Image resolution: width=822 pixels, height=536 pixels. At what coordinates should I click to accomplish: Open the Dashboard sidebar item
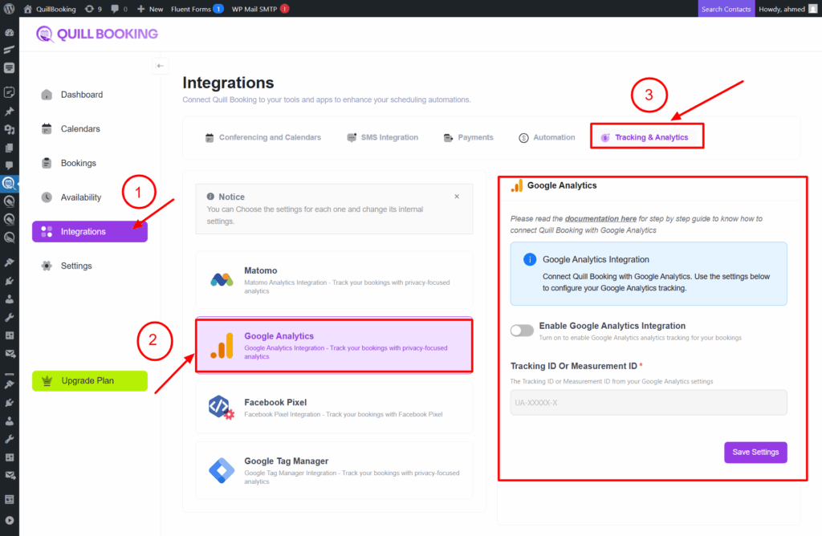click(81, 95)
